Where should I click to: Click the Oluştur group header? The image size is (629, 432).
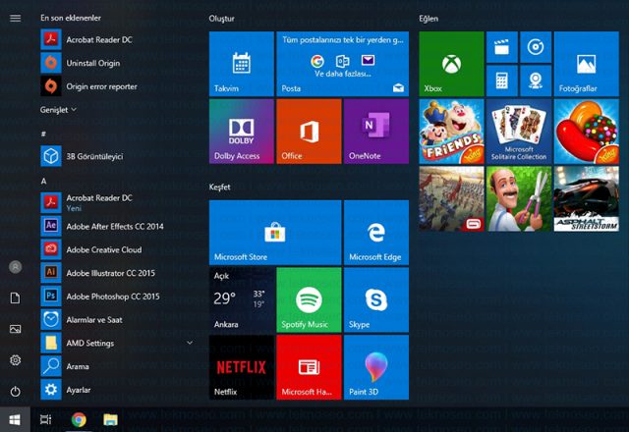(x=221, y=19)
